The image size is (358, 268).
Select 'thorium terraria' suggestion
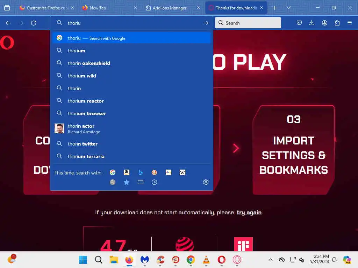point(131,156)
